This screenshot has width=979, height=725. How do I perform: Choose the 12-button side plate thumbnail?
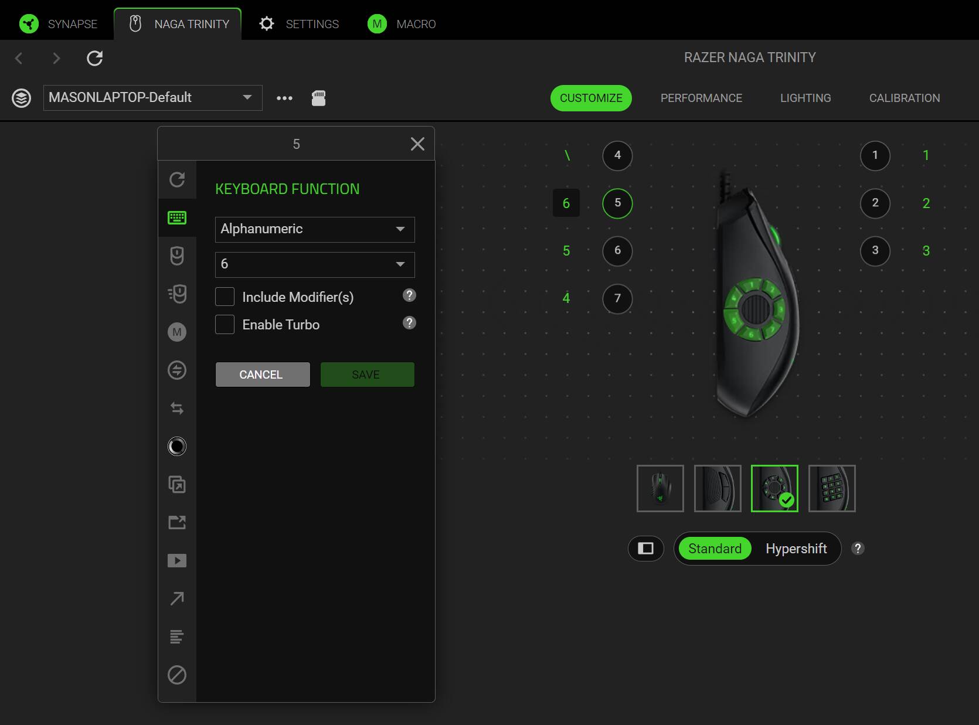pos(832,488)
